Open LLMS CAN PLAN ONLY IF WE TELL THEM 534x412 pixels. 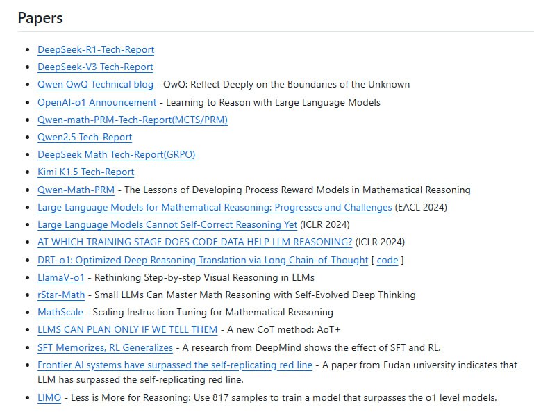coord(127,330)
